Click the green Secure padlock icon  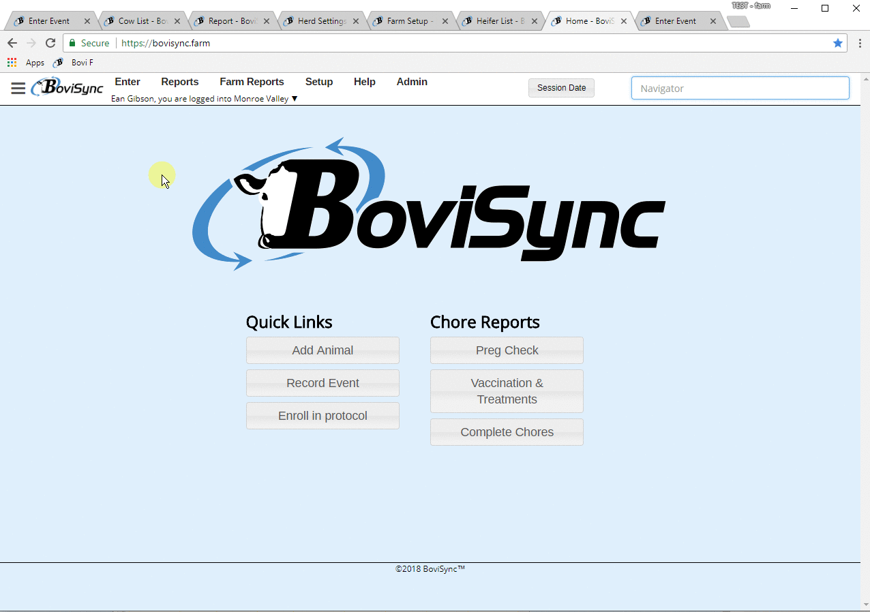(x=72, y=43)
